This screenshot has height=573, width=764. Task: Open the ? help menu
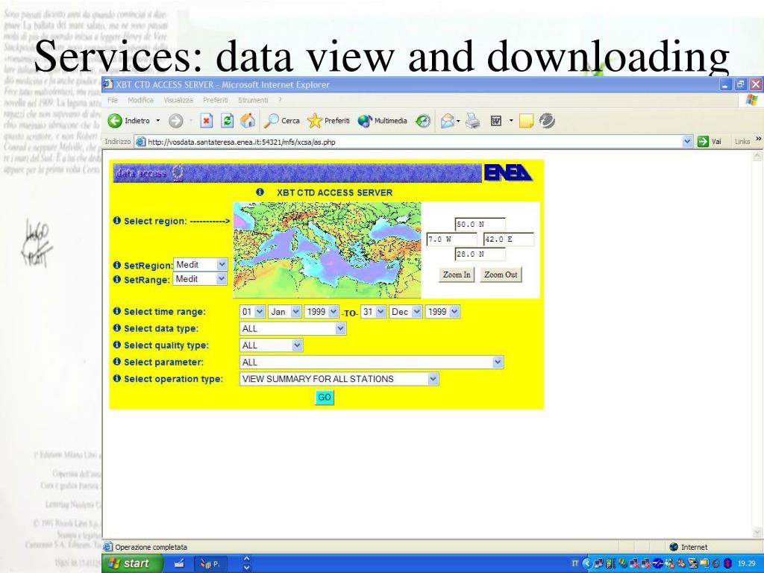pos(281,100)
